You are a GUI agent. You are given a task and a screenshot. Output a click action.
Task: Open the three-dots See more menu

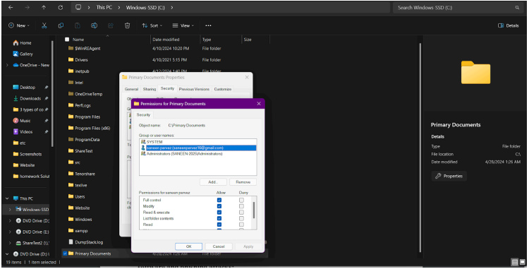(x=208, y=25)
